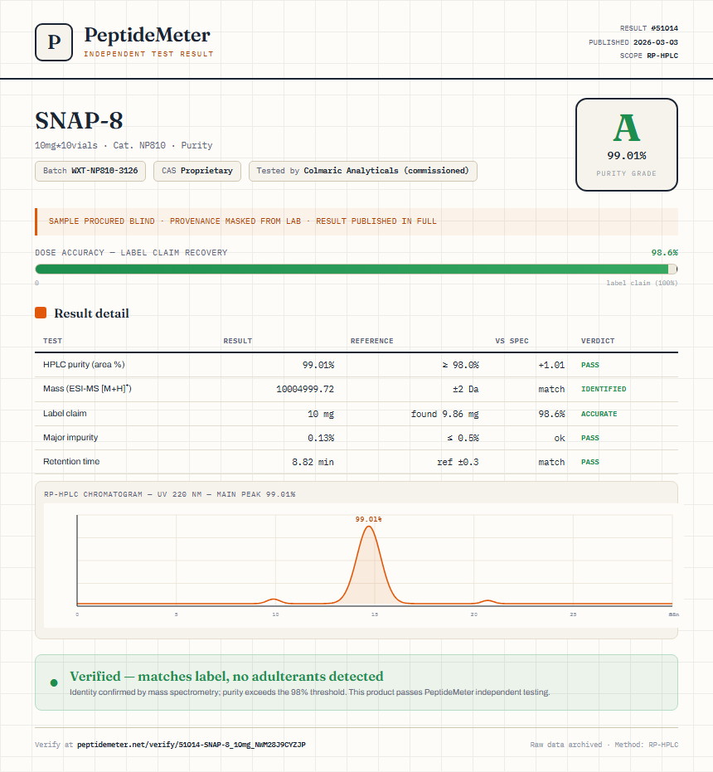Click the Verified matches label headline

point(226,676)
